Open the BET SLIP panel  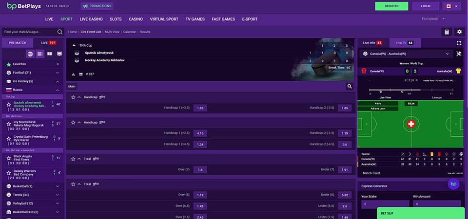pos(421,213)
